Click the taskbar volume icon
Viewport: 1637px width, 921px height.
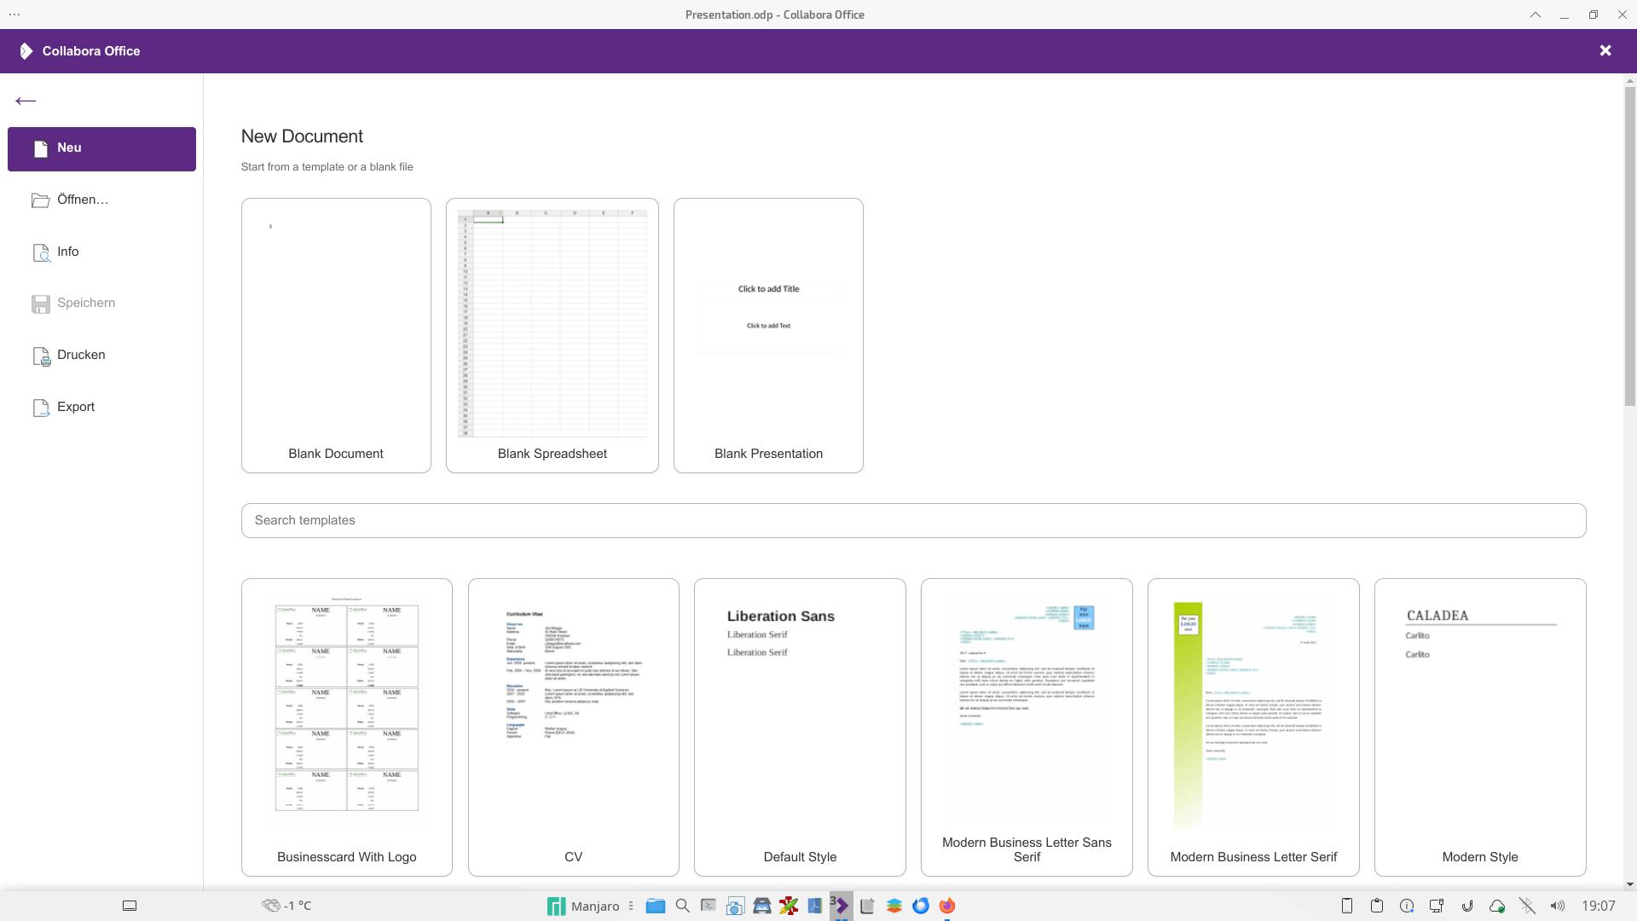1557,906
